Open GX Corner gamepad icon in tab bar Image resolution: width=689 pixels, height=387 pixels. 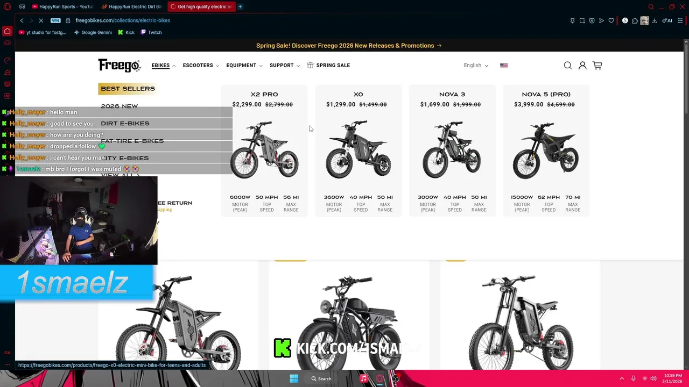click(x=22, y=6)
